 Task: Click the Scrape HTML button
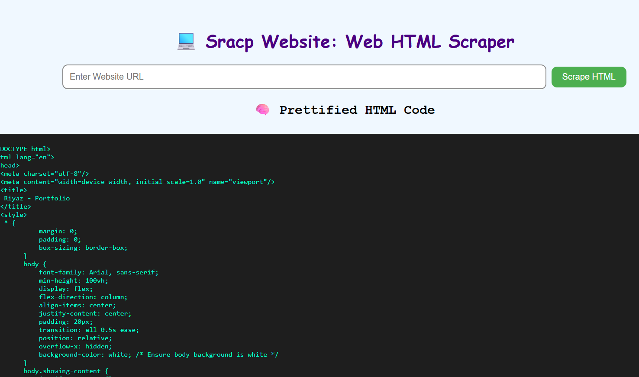(x=588, y=77)
